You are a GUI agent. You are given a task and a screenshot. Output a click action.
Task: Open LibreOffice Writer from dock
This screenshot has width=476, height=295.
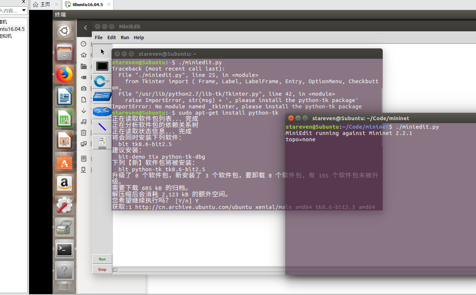pos(64,96)
